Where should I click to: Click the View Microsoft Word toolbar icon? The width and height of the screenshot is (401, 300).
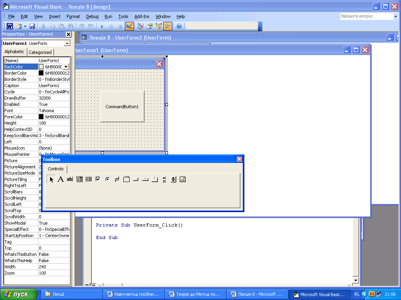(x=10, y=26)
